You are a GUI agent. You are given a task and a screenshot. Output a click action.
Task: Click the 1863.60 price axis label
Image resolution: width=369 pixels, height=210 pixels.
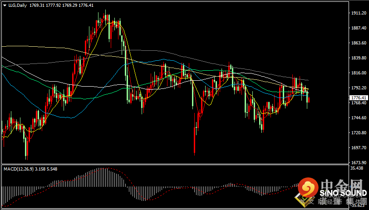pyautogui.click(x=359, y=43)
